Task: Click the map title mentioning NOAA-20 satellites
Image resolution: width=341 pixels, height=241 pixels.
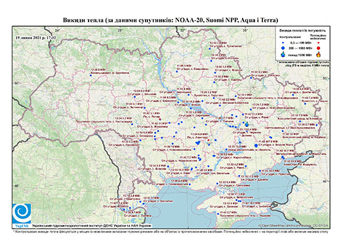Action: pyautogui.click(x=170, y=20)
